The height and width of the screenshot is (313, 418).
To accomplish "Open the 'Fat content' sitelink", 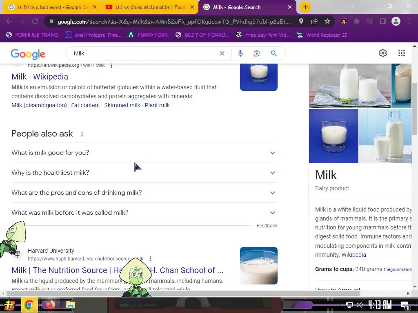I will (85, 105).
